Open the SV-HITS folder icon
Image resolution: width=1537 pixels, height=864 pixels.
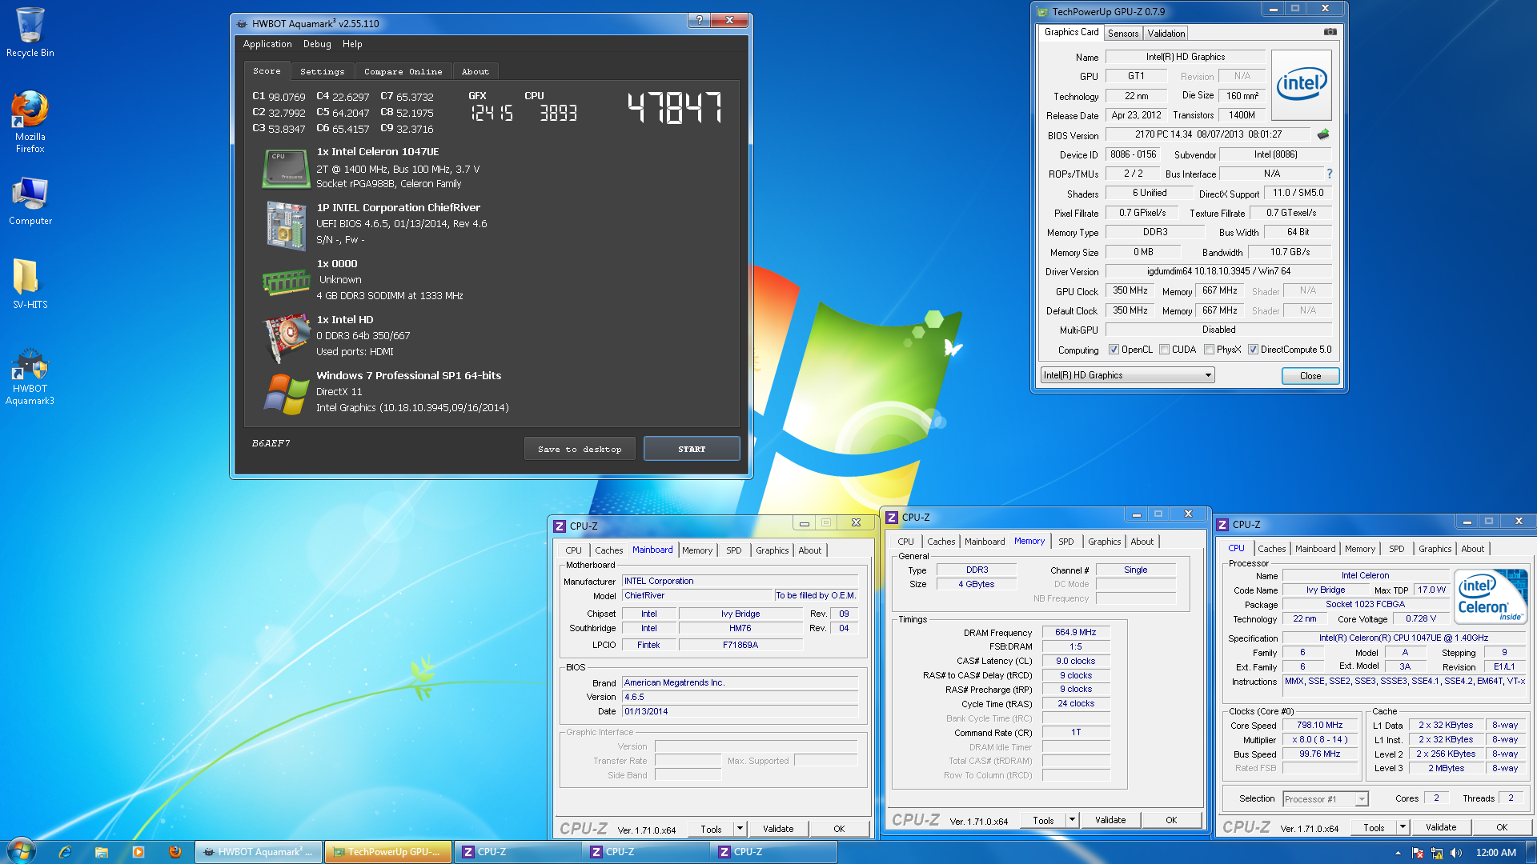point(30,284)
